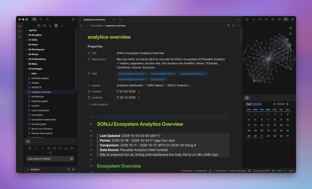Image resolution: width=312 pixels, height=189 pixels.
Task: Open costs-breakdown note in file tree
Action: [x=40, y=110]
